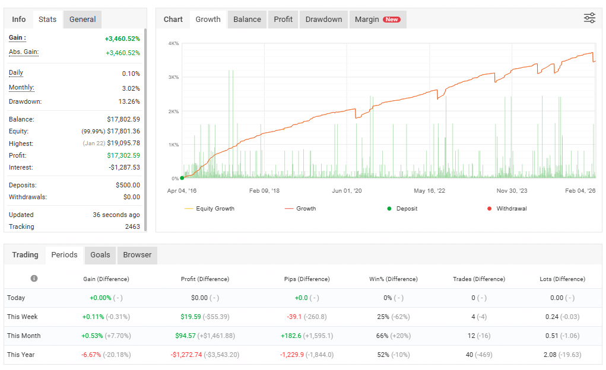Click the Monthly stat label
Image resolution: width=606 pixels, height=370 pixels.
click(21, 88)
